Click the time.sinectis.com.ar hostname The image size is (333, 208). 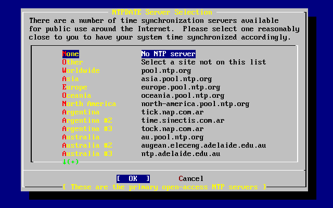tap(183, 121)
